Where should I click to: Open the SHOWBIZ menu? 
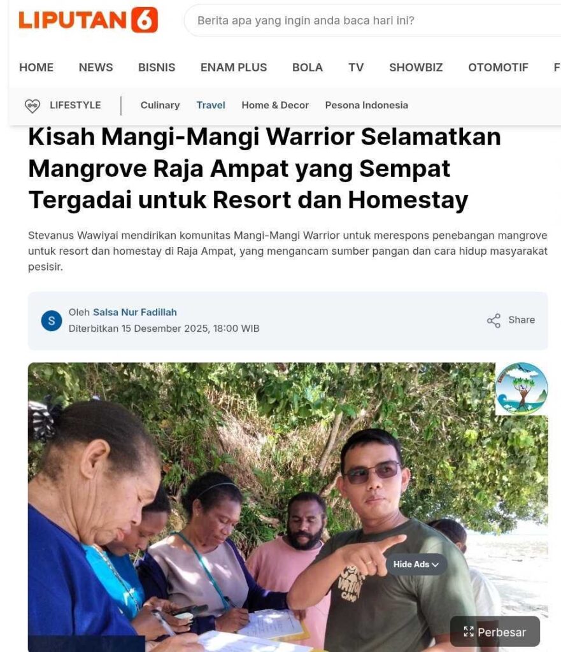(x=416, y=67)
